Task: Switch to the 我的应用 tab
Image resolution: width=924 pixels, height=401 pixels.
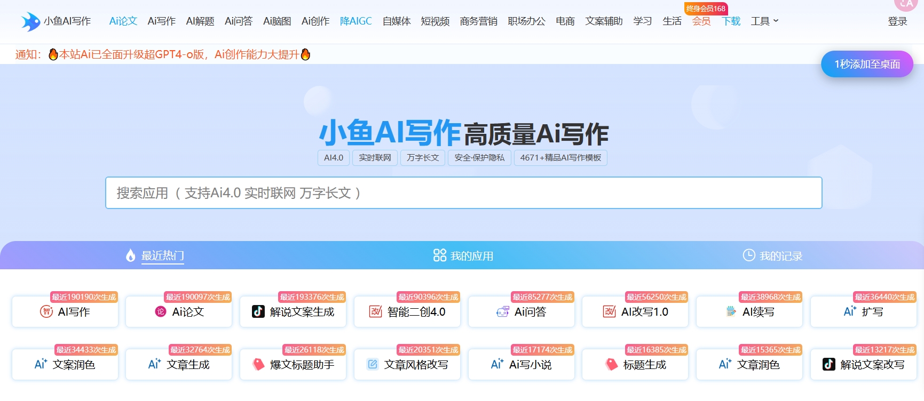Action: [x=463, y=255]
